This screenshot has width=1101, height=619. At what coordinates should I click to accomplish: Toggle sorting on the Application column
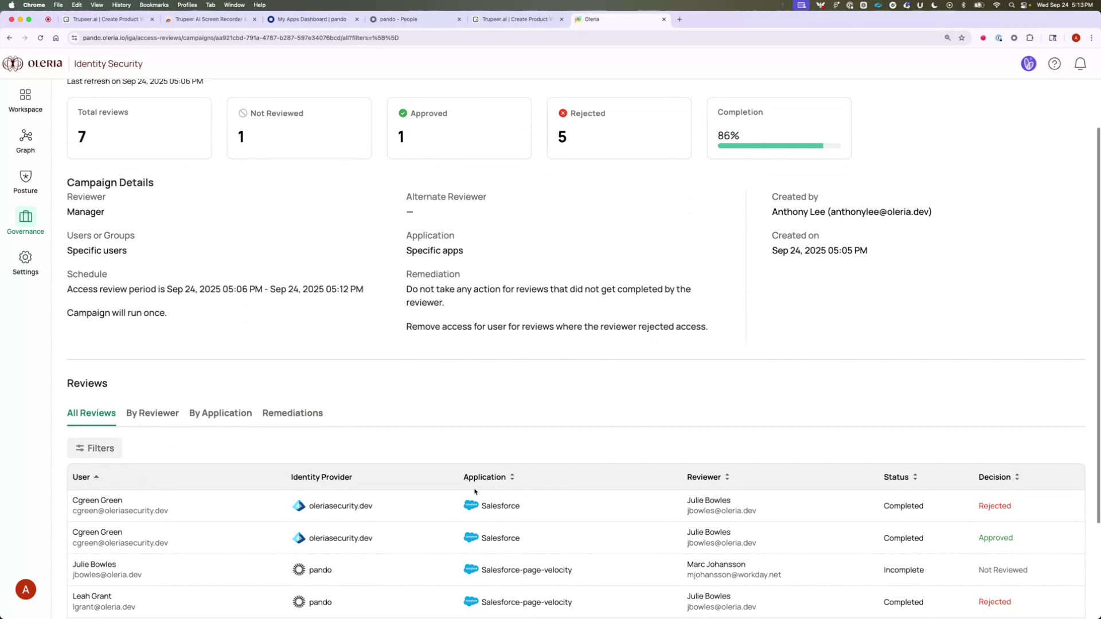[x=511, y=476]
